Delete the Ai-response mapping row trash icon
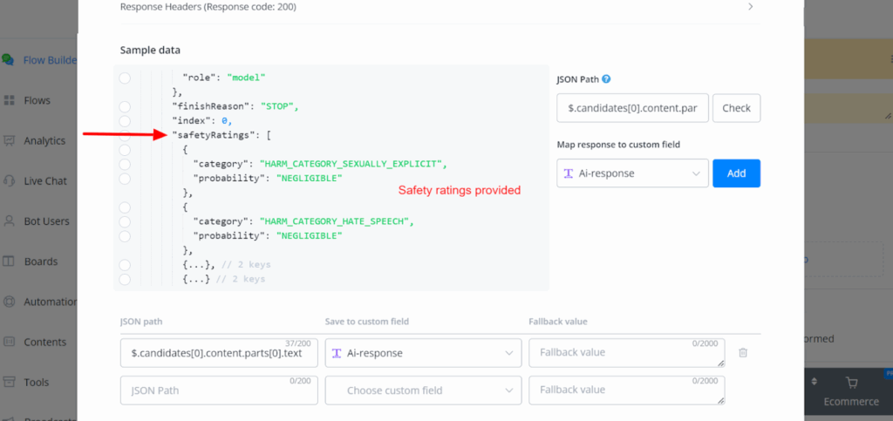The width and height of the screenshot is (893, 421). point(743,352)
